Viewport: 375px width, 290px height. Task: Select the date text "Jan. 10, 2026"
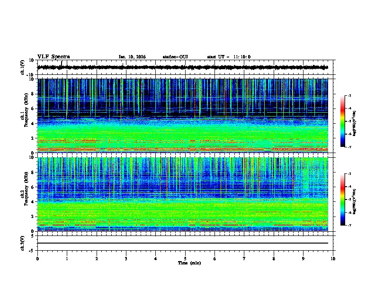coord(132,57)
